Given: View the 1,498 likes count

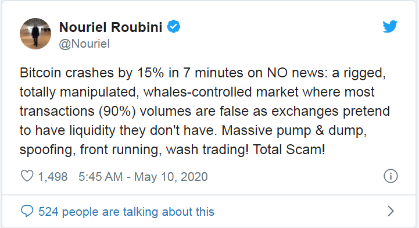Looking at the screenshot, I should click(53, 177).
